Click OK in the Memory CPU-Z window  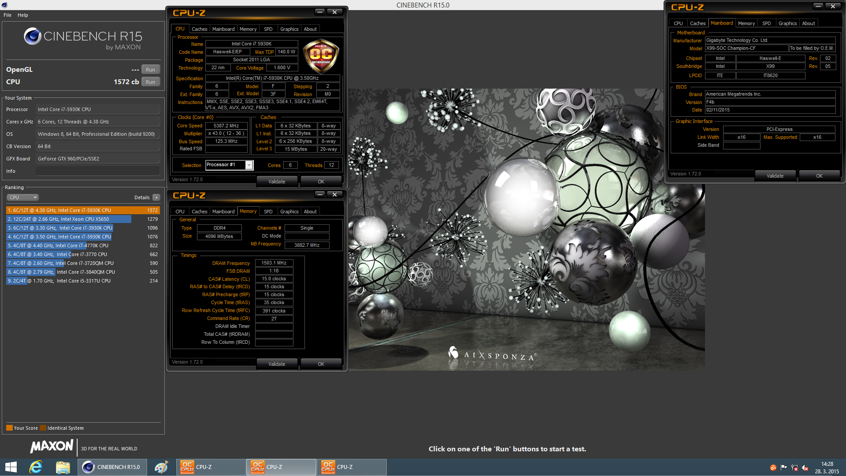coord(321,364)
